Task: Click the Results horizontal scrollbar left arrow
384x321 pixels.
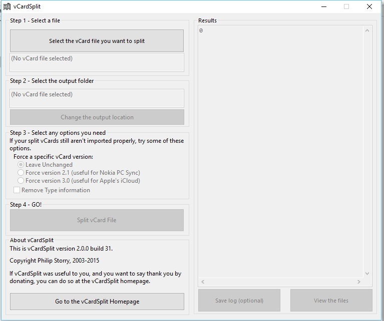Action: coord(203,282)
